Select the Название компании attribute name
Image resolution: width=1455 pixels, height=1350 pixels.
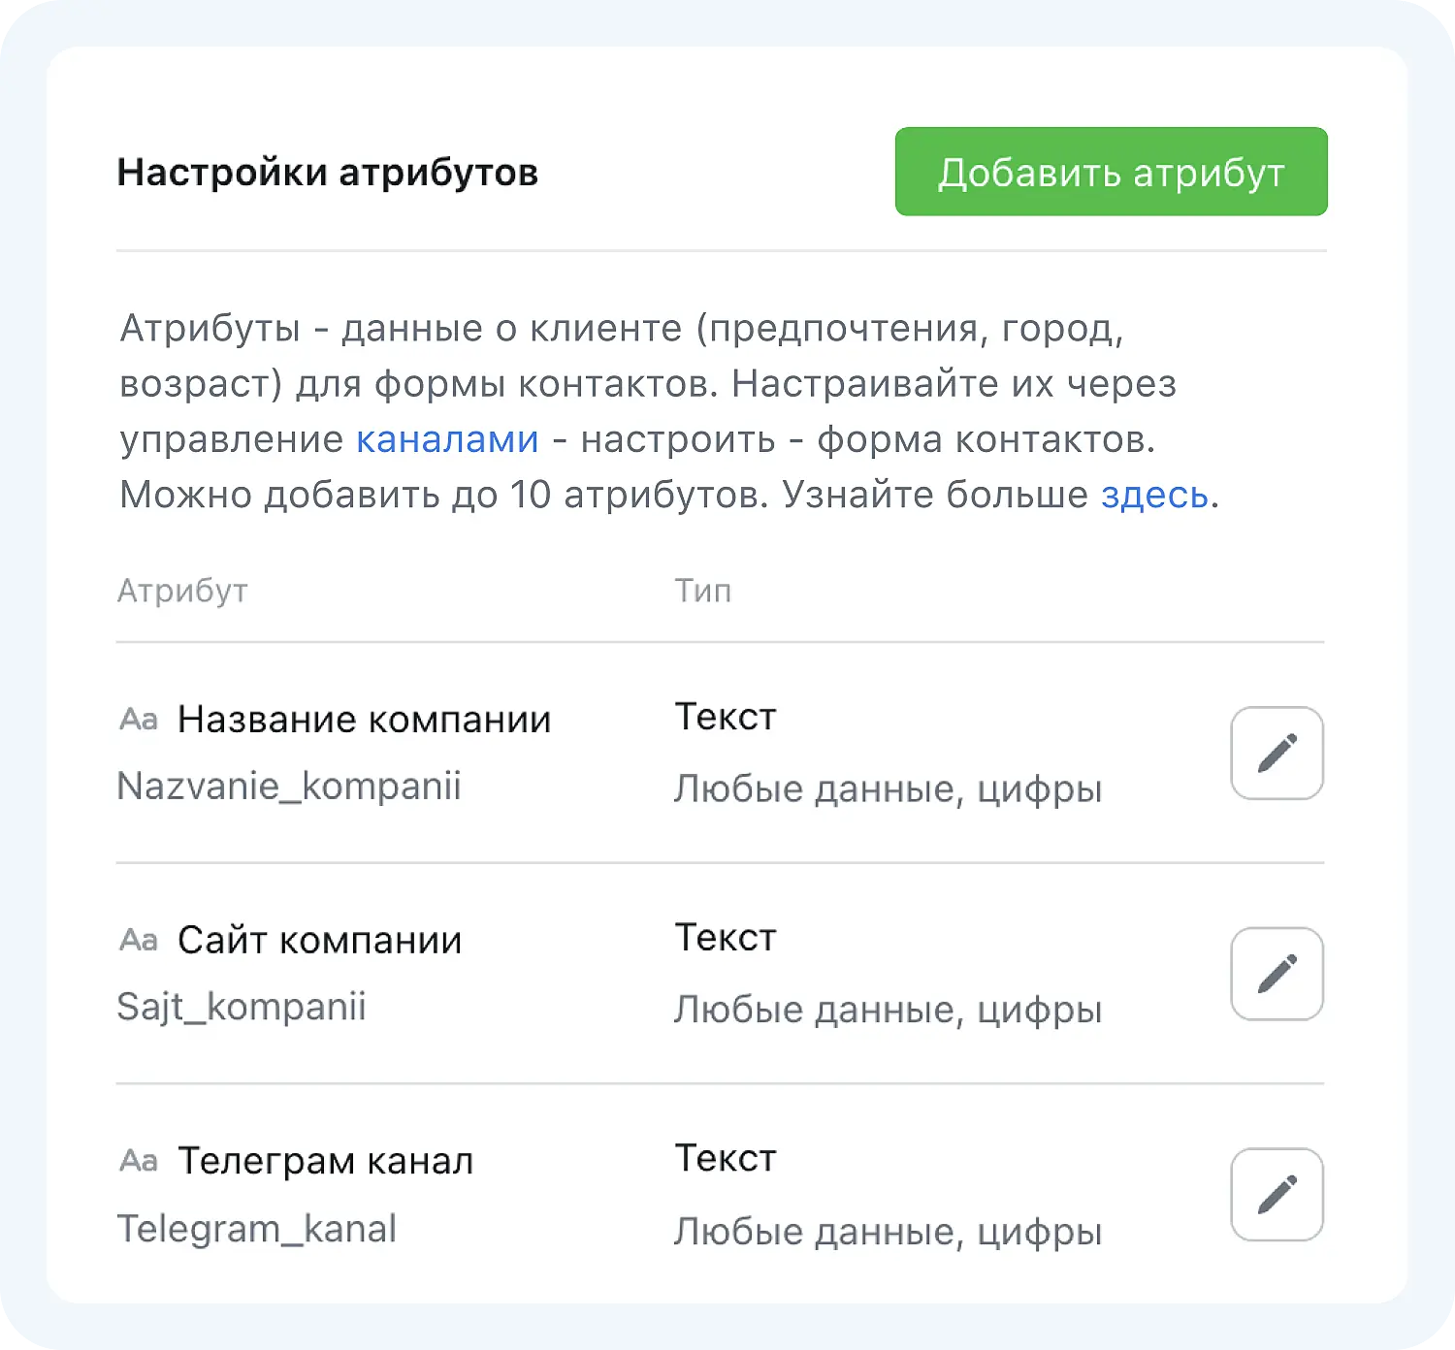(364, 720)
